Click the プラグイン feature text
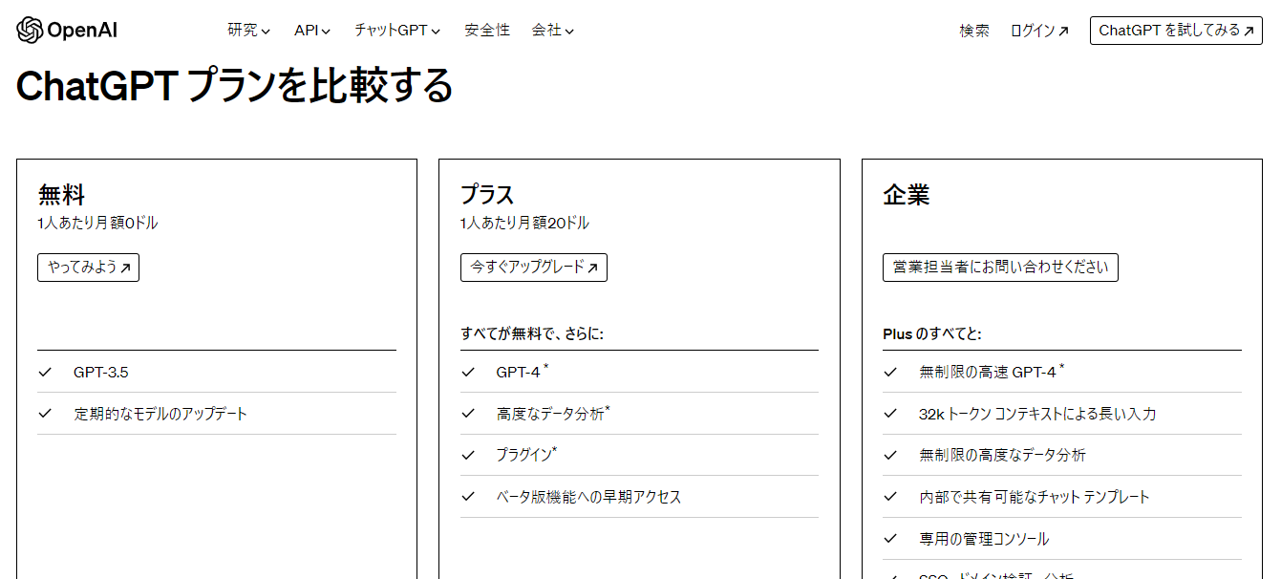Viewport: 1281px width, 579px height. (x=526, y=455)
